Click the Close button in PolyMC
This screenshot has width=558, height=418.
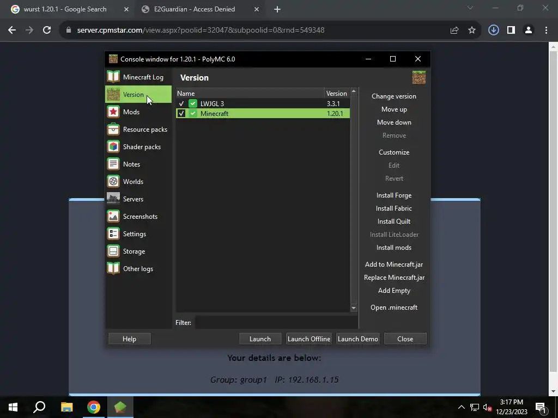pos(405,339)
